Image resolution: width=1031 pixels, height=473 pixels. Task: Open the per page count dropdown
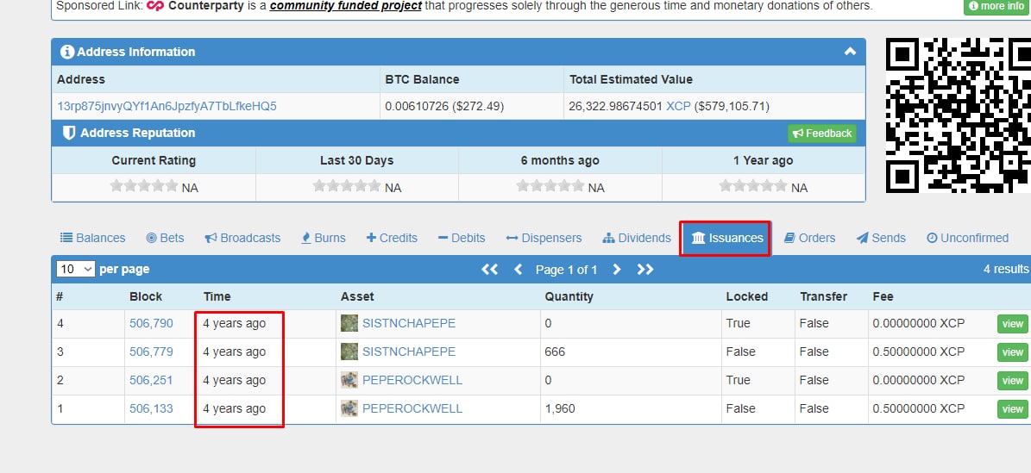pos(76,269)
